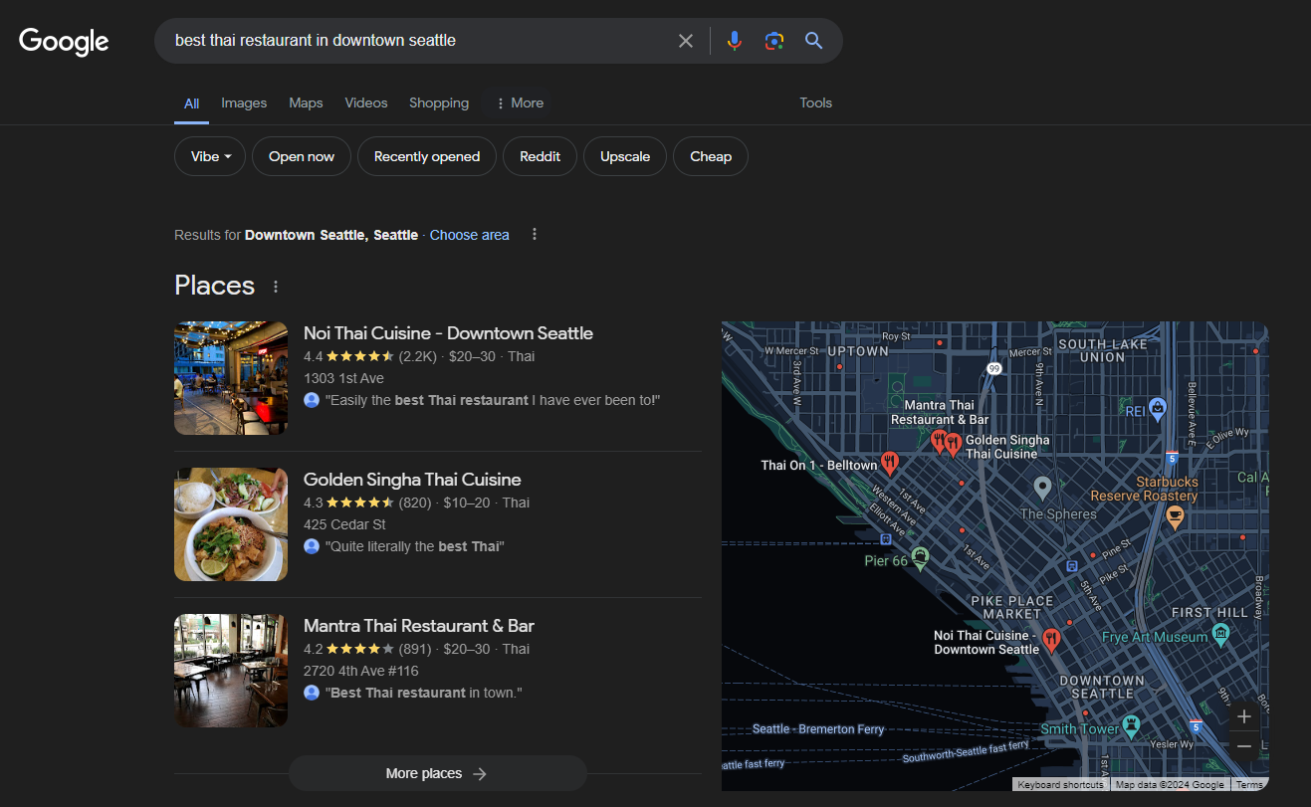1311x807 pixels.
Task: Click Noi Thai Cuisine restaurant photo
Action: click(231, 378)
